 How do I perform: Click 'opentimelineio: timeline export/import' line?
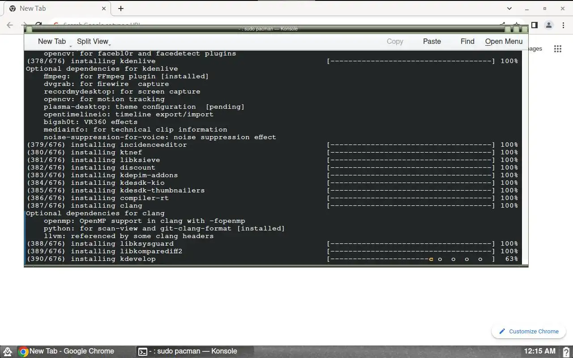click(x=129, y=114)
